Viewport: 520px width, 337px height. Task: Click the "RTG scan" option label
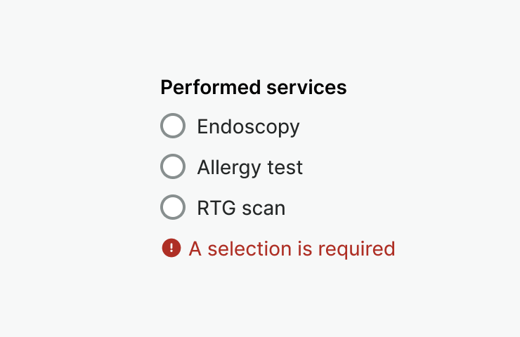click(241, 209)
